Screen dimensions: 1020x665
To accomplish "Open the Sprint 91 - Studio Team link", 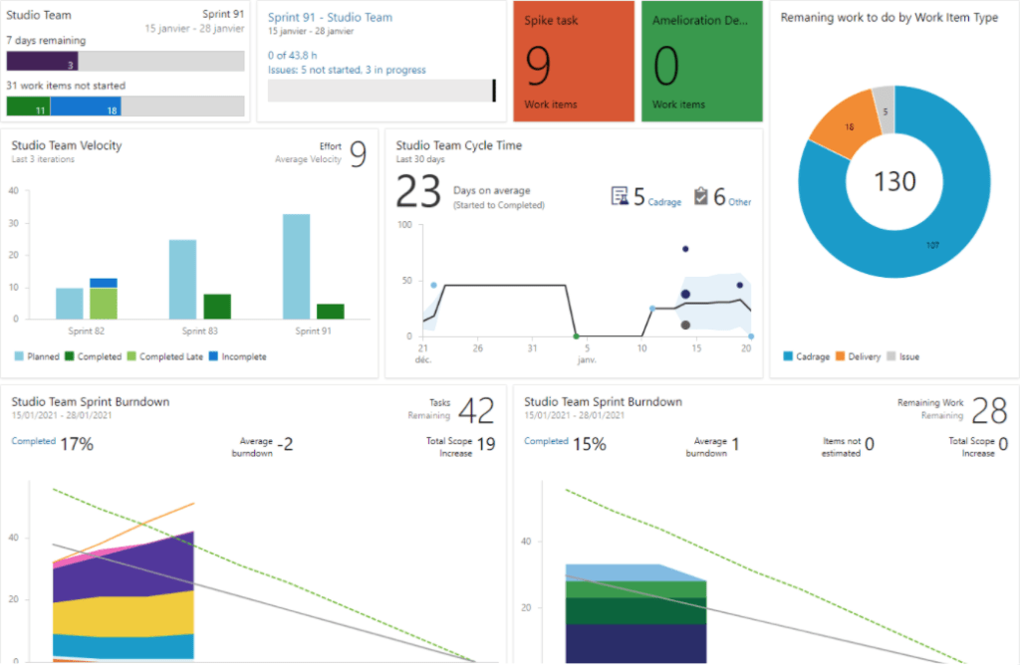I will [x=330, y=17].
